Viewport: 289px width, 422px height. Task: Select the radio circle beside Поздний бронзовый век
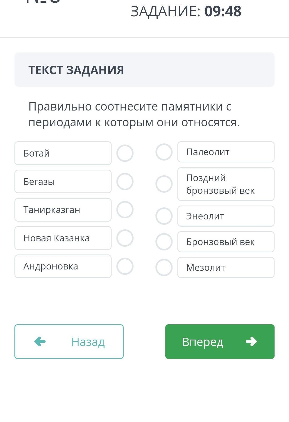[x=164, y=184]
